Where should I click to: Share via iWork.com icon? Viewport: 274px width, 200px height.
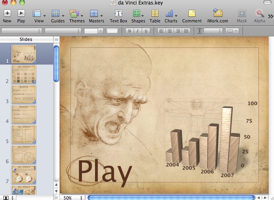pos(217,13)
